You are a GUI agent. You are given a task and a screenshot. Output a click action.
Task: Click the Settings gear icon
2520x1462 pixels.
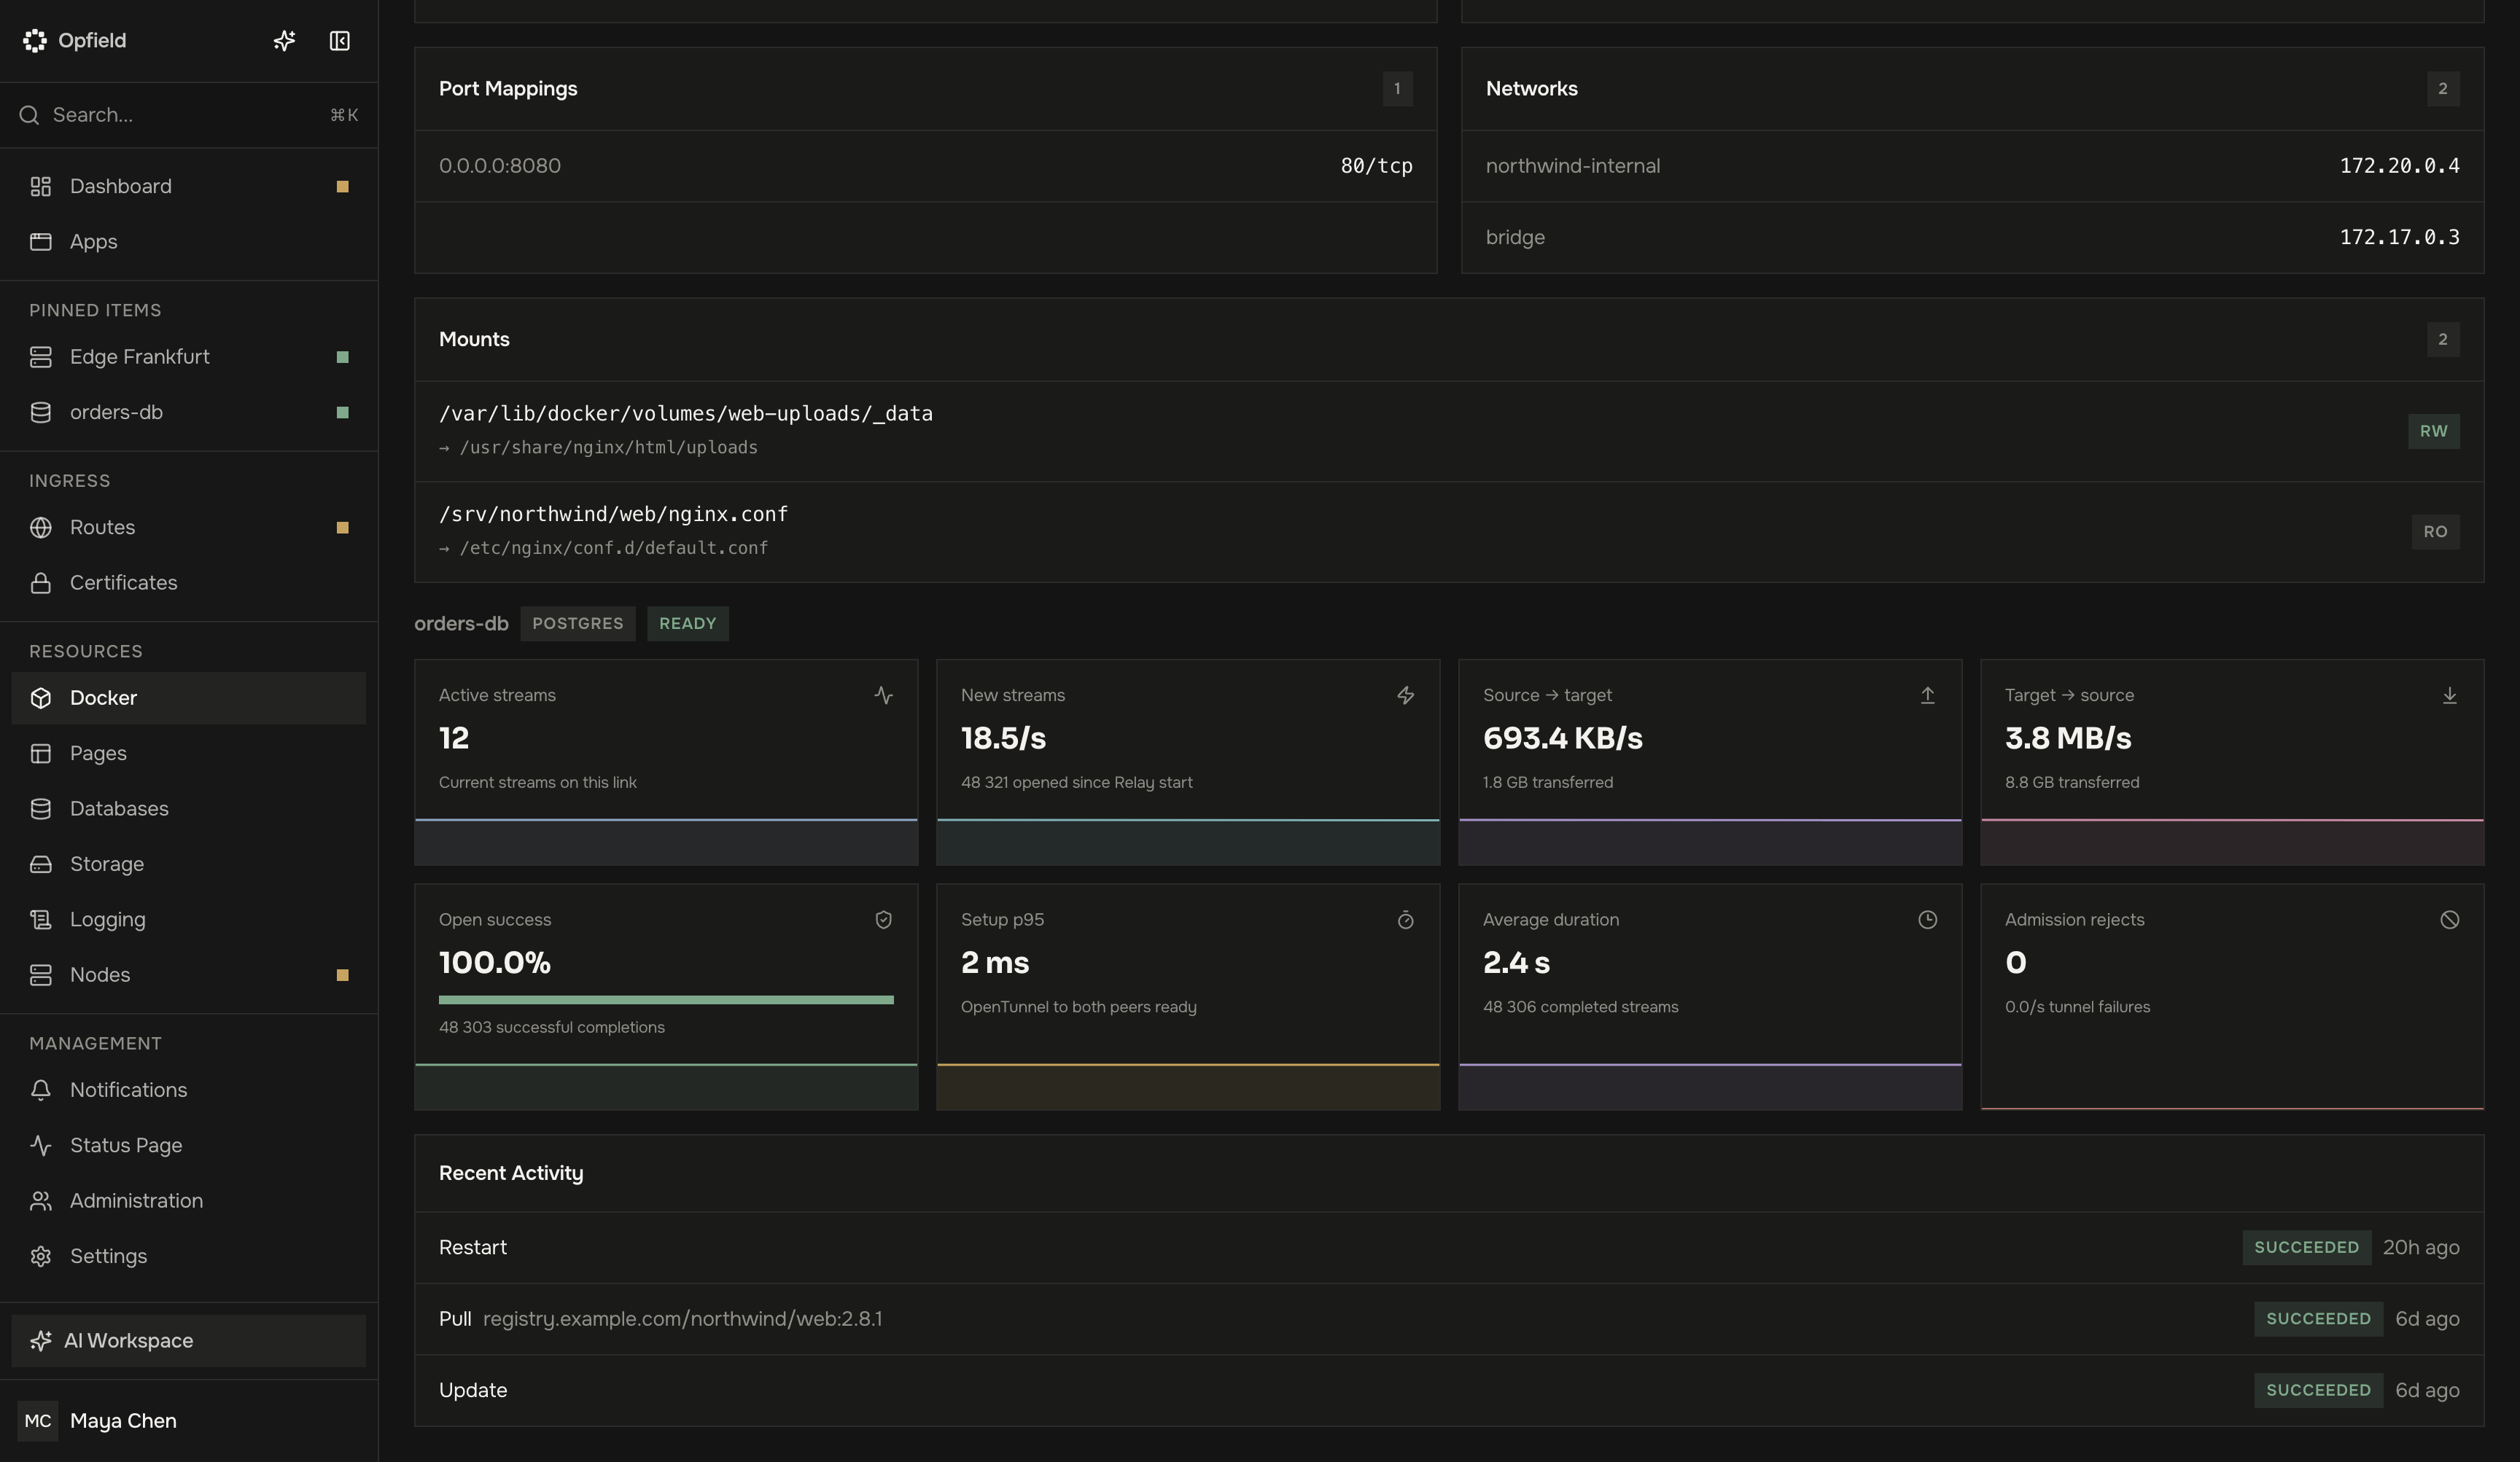point(41,1256)
